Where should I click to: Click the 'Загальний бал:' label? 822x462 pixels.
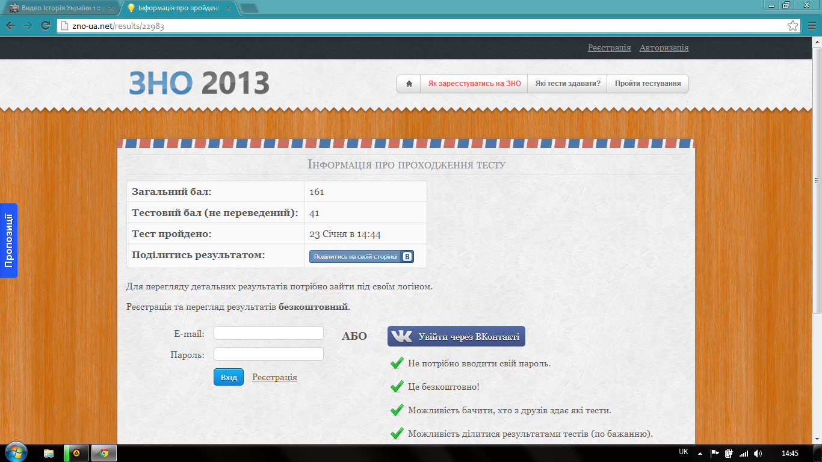(x=172, y=192)
